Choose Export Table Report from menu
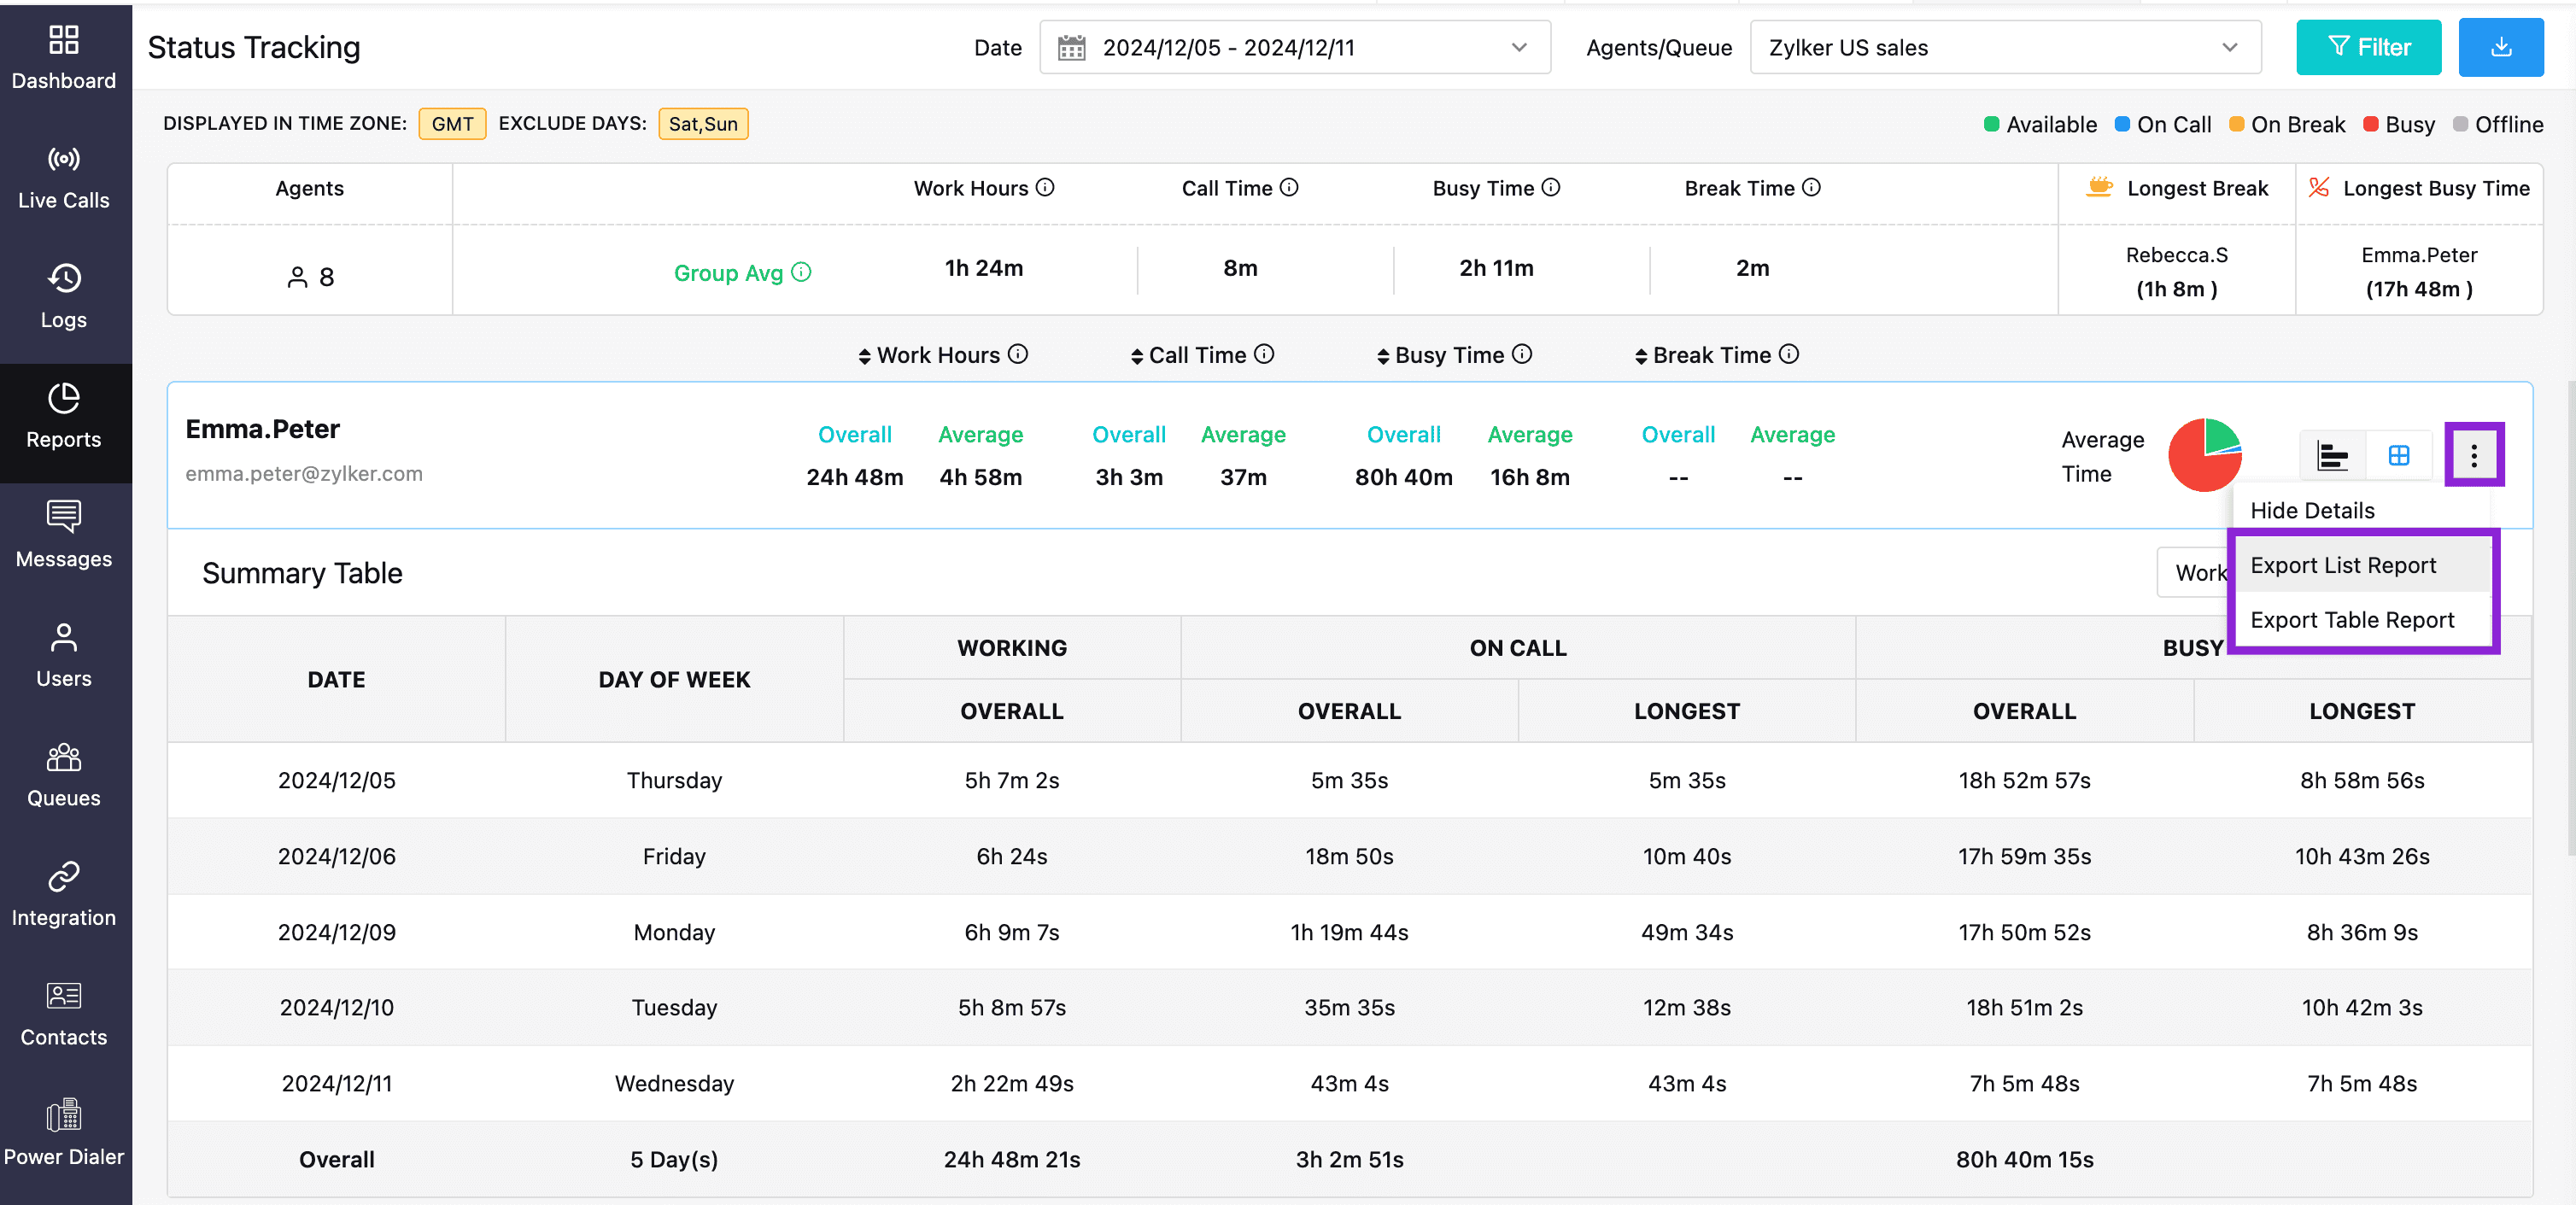The width and height of the screenshot is (2576, 1205). point(2351,620)
